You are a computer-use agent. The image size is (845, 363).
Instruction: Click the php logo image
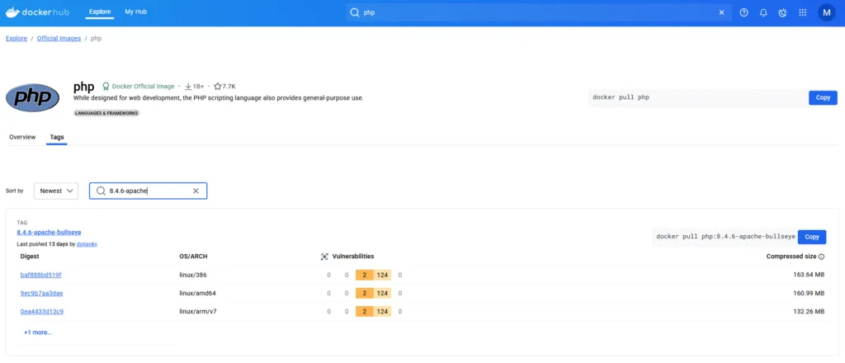[32, 97]
